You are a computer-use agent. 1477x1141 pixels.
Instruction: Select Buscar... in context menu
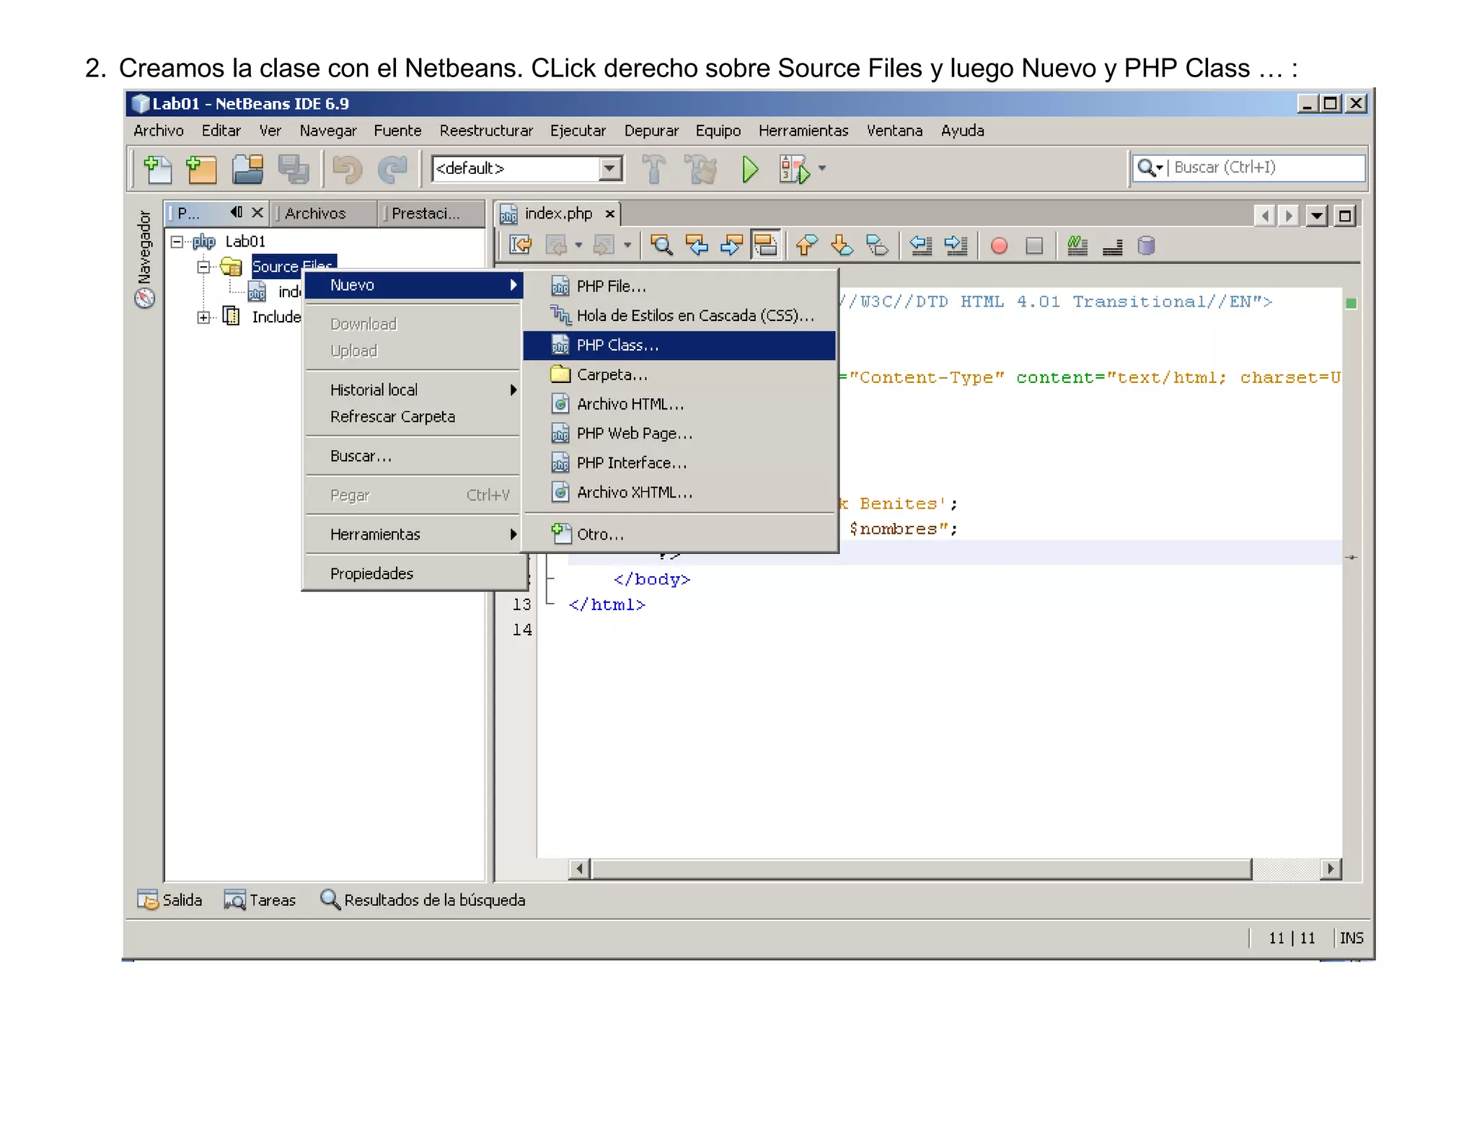413,457
